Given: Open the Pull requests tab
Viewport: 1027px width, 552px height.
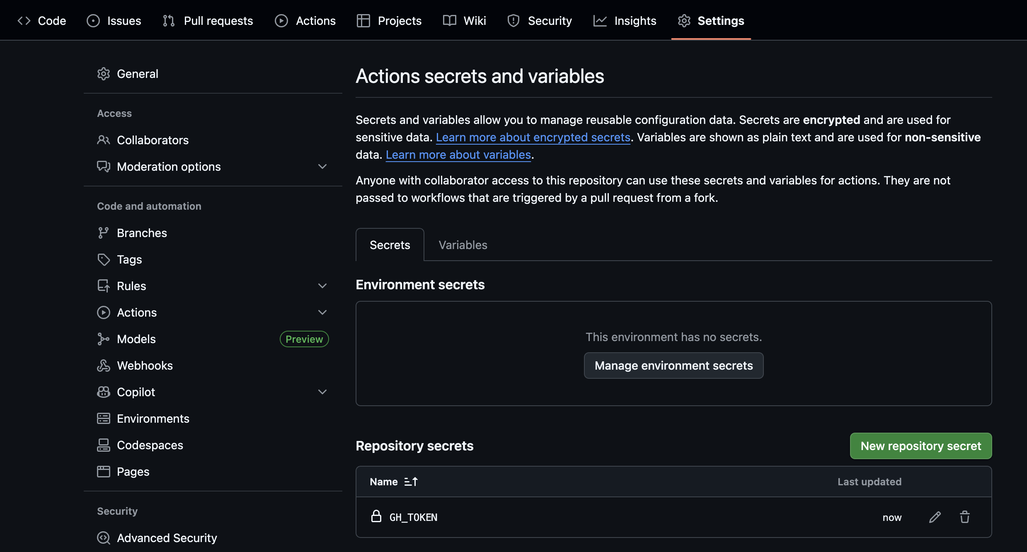Looking at the screenshot, I should (x=208, y=21).
